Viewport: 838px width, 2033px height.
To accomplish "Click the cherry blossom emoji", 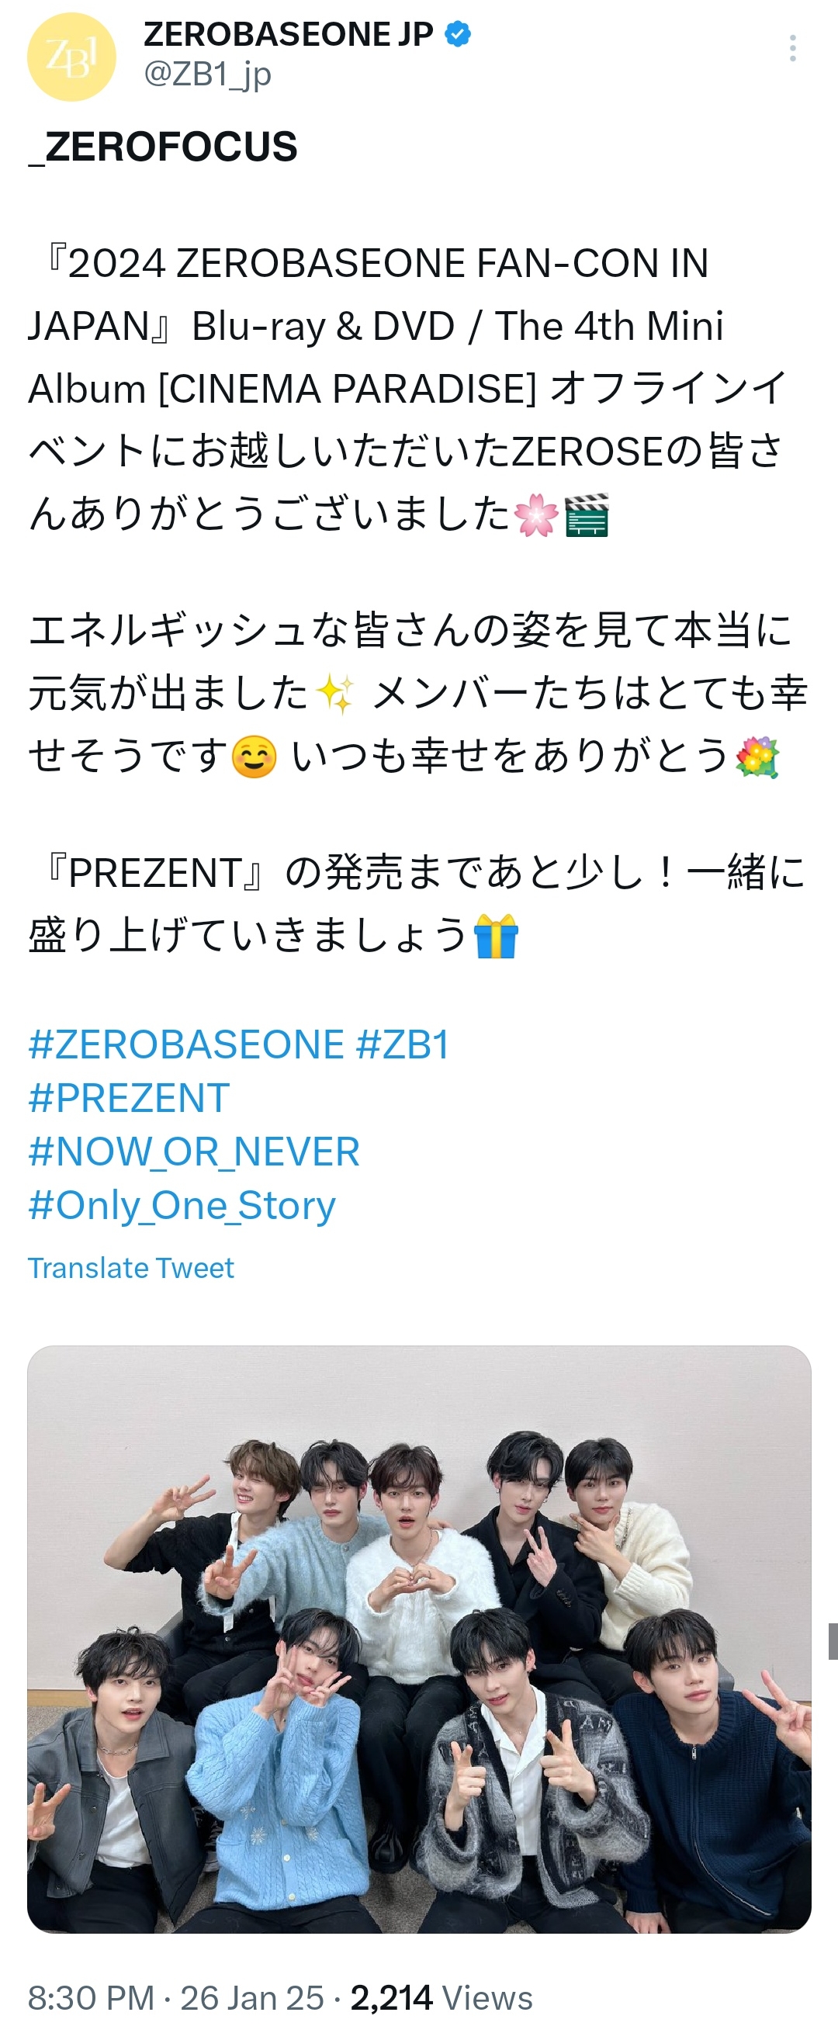I will coord(537,514).
